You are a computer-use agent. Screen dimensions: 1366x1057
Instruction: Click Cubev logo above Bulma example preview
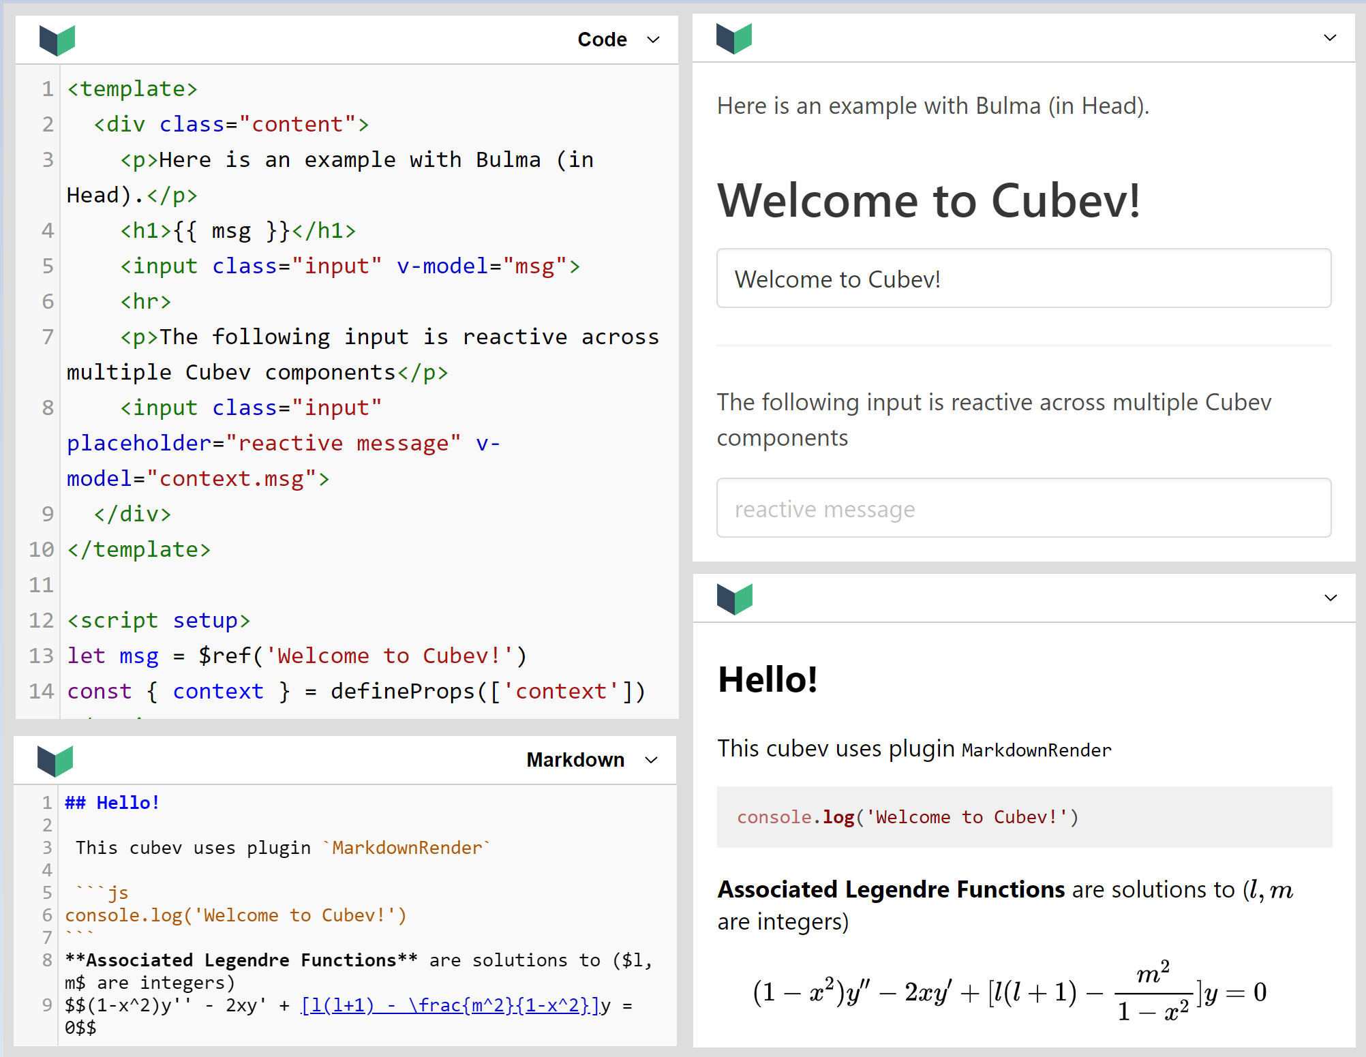point(733,38)
